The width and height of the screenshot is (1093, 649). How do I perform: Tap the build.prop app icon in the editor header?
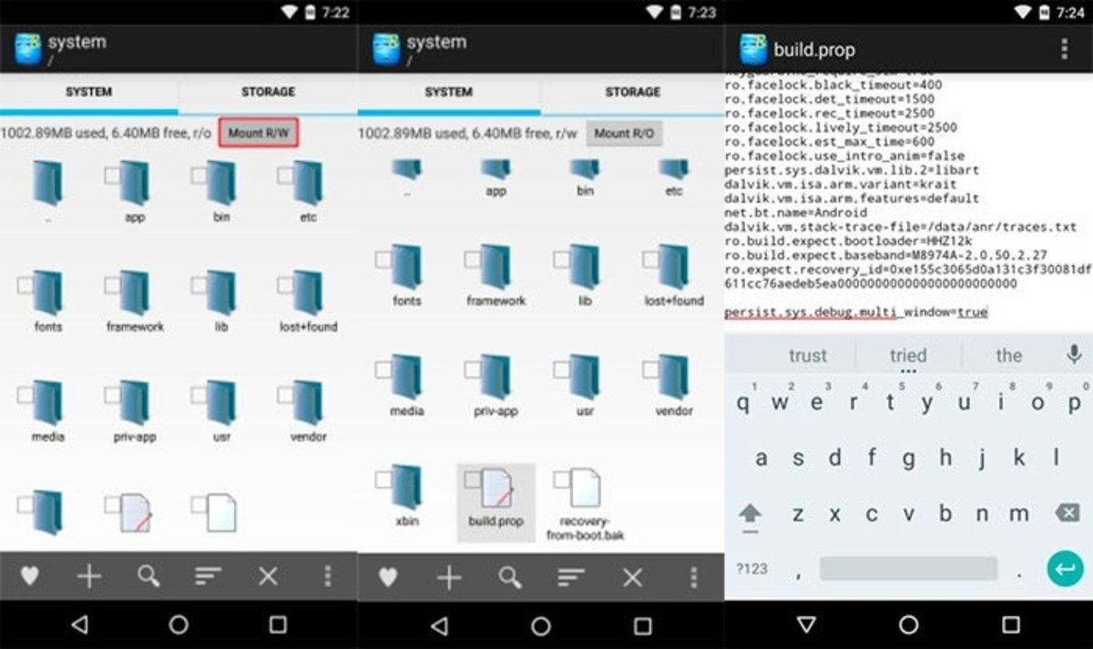(753, 49)
